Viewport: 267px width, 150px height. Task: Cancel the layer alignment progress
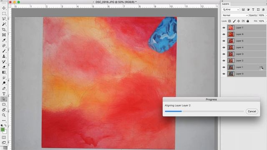coord(252,111)
